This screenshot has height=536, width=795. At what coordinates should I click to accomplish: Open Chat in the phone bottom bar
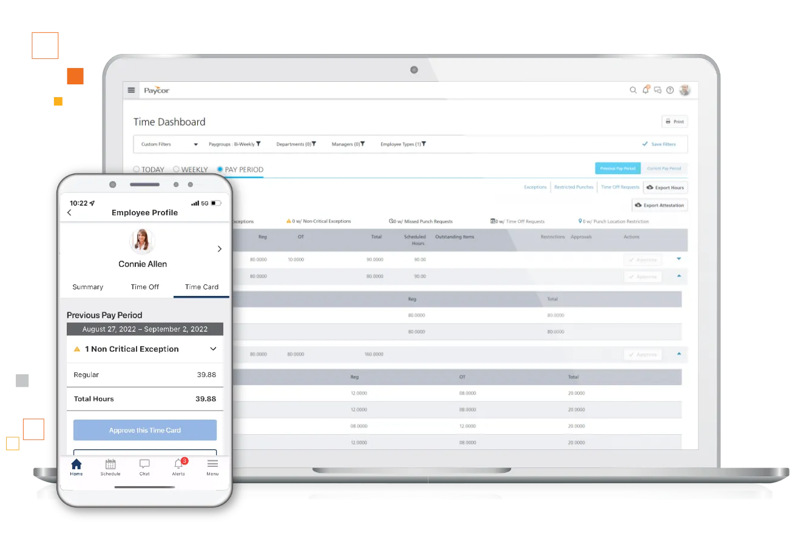coord(144,467)
